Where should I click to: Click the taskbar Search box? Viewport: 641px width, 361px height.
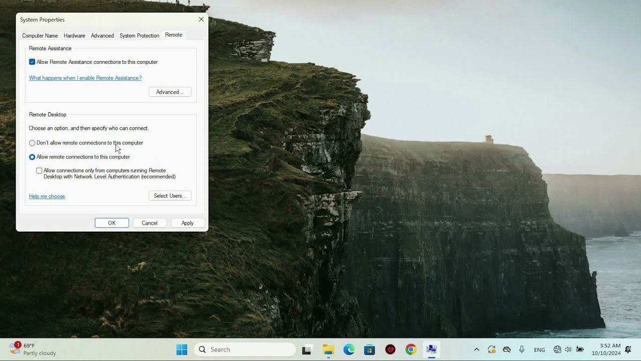point(245,349)
